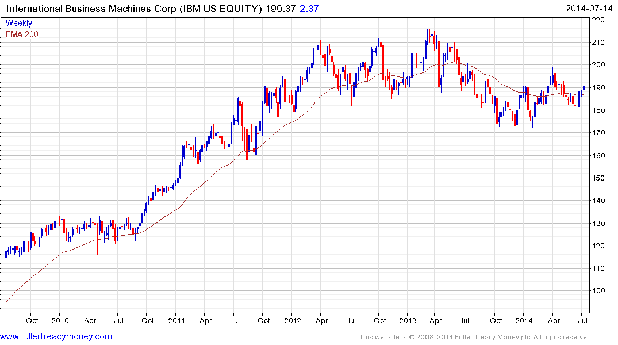Click the 140 price axis label
This screenshot has height=345, width=618.
click(598, 200)
